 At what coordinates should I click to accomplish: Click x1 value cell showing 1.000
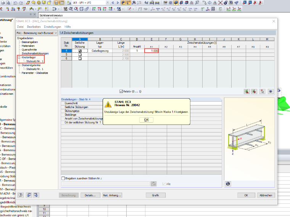coord(151,51)
